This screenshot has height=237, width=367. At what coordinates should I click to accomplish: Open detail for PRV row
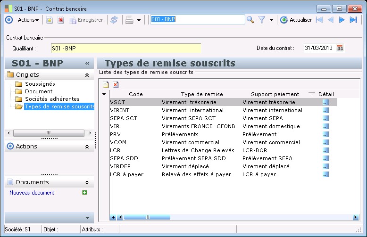pyautogui.click(x=325, y=134)
